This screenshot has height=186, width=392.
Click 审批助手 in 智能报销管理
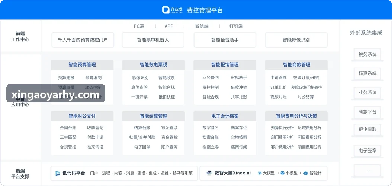pos(239,78)
